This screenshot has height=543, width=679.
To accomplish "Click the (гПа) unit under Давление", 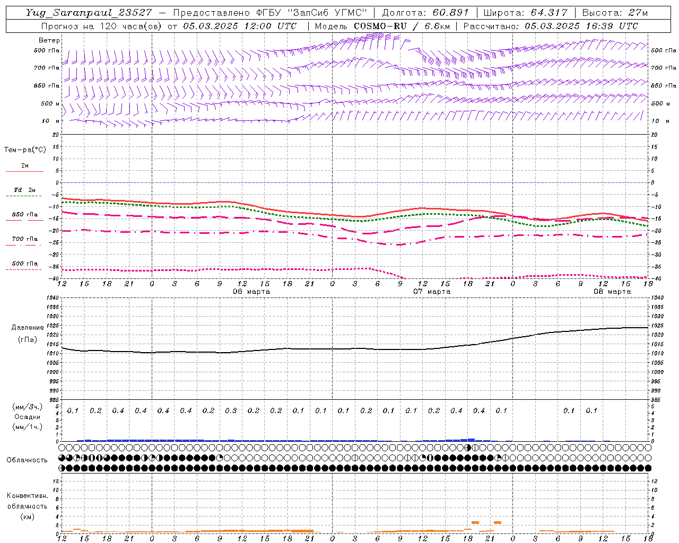I will [28, 339].
